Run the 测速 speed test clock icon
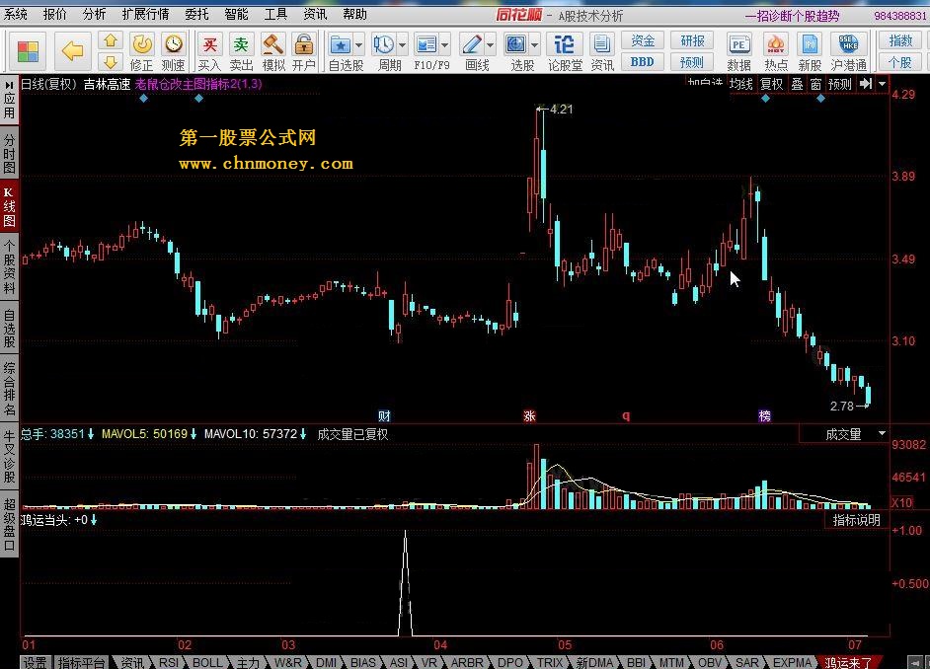The width and height of the screenshot is (930, 669). click(173, 43)
